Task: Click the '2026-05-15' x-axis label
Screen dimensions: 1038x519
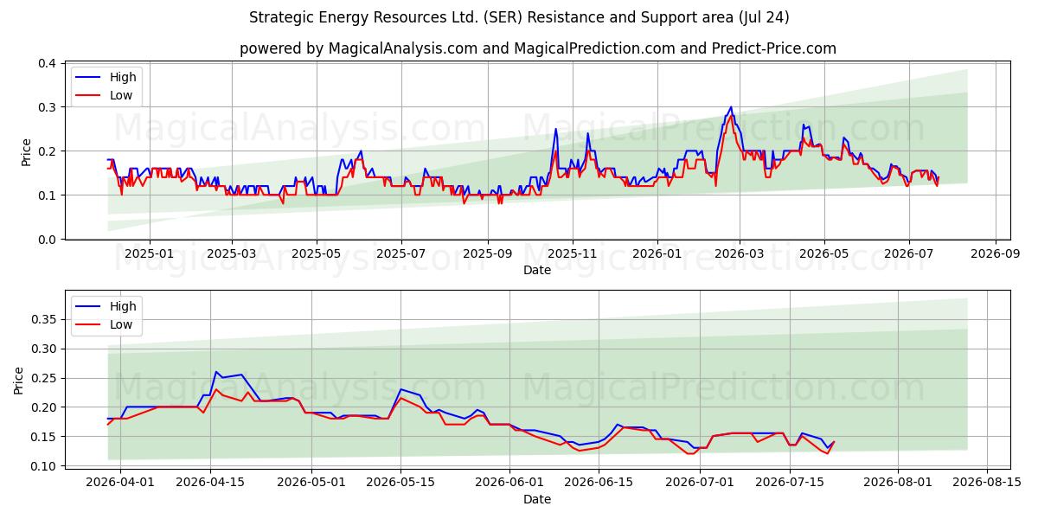Action: [x=400, y=484]
